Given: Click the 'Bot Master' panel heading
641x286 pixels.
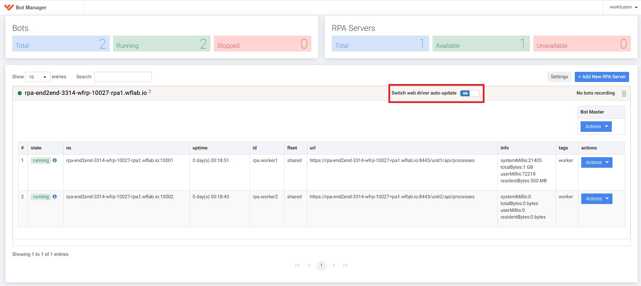Looking at the screenshot, I should pyautogui.click(x=592, y=112).
